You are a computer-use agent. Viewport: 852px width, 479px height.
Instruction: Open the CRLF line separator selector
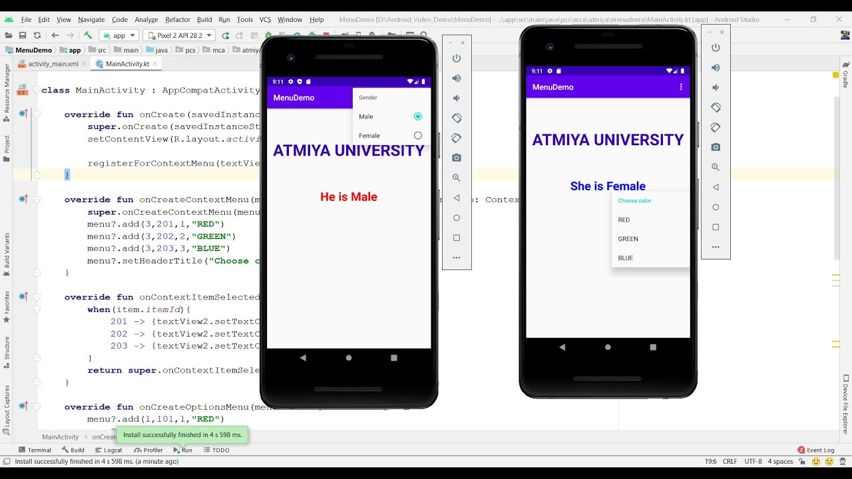pos(730,461)
